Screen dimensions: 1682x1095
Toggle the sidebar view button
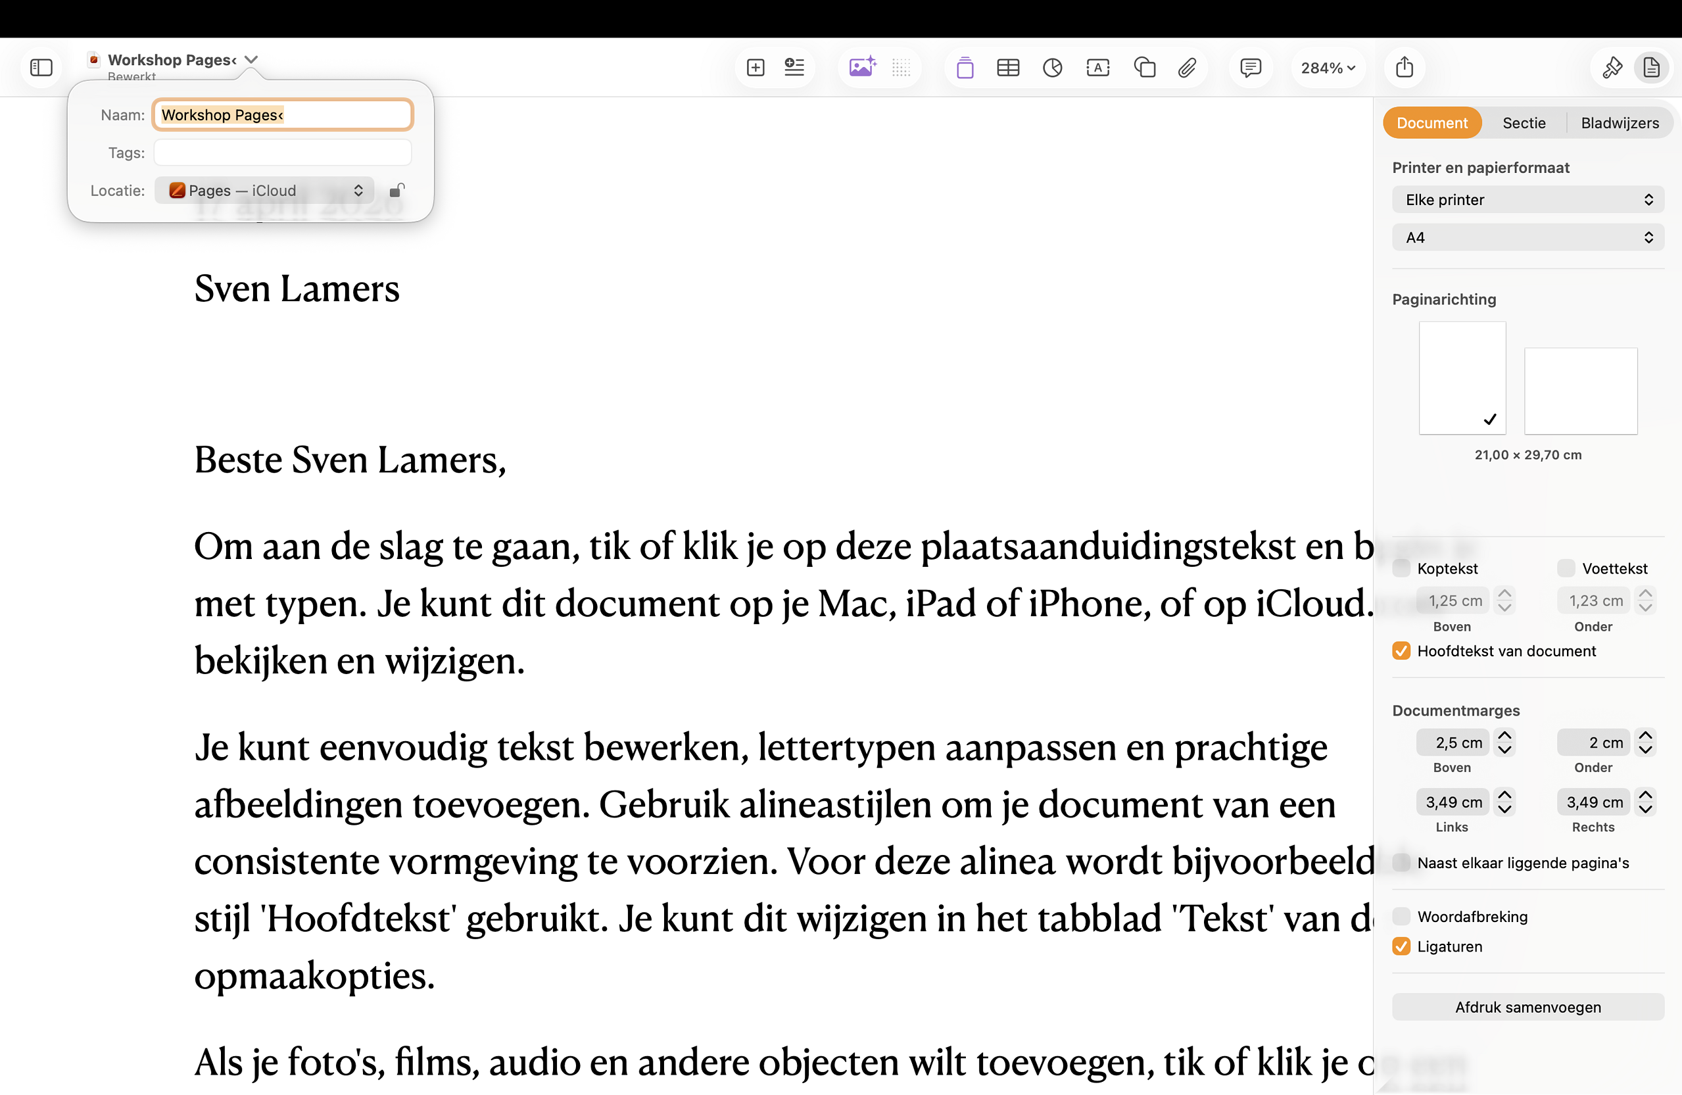click(41, 68)
